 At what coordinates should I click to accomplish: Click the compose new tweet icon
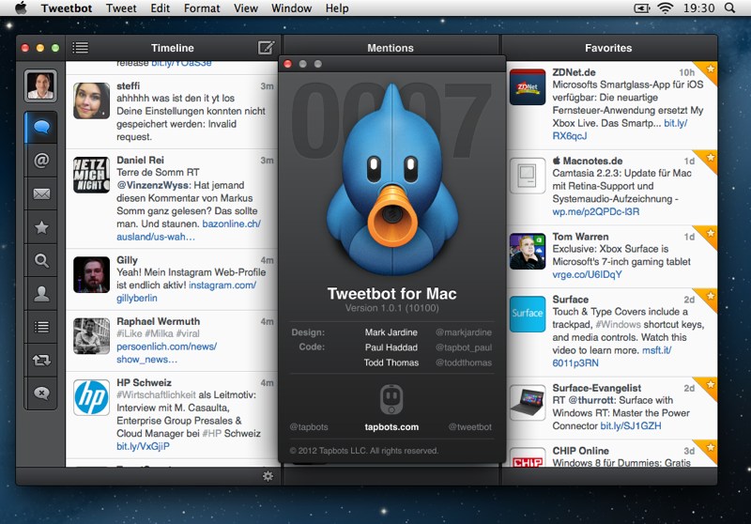coord(267,47)
